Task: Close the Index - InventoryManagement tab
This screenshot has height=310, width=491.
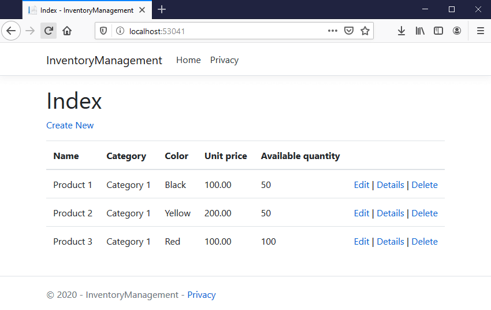Action: point(142,10)
